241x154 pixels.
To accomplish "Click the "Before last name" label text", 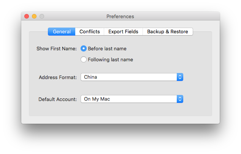I will [107, 49].
